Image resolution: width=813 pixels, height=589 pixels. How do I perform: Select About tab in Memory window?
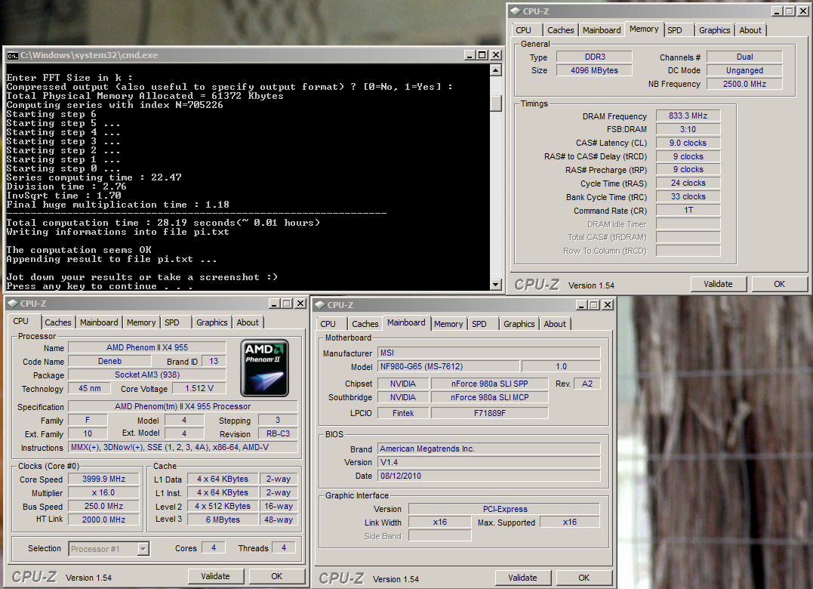750,31
